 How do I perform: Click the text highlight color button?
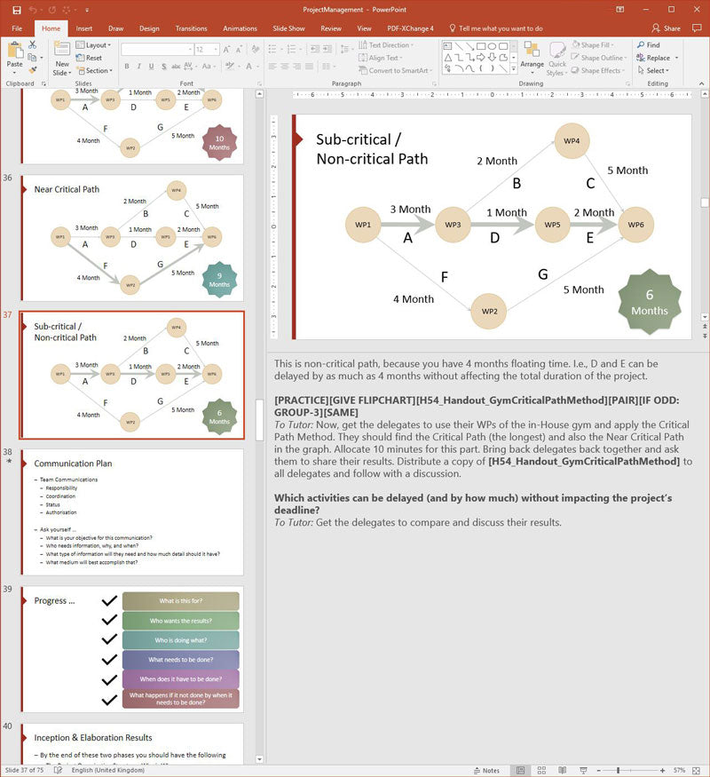click(230, 66)
